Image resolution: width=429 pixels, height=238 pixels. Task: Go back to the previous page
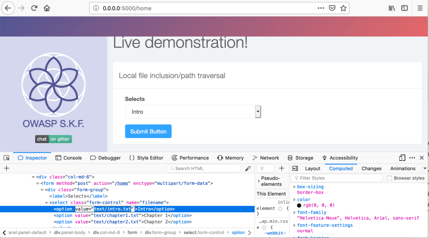[x=8, y=8]
